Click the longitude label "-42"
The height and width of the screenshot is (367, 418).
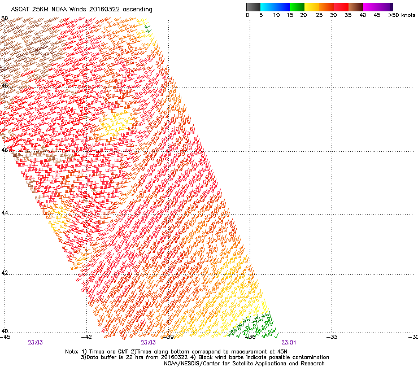pos(86,337)
